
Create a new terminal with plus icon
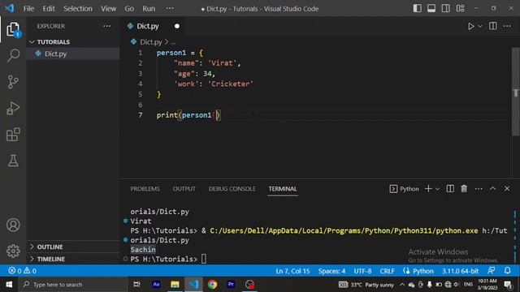click(428, 189)
